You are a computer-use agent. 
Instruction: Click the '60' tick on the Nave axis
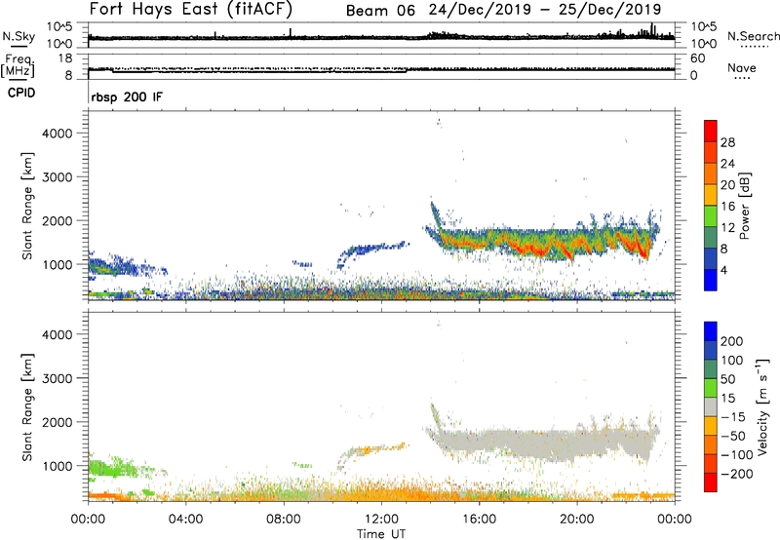coord(698,58)
